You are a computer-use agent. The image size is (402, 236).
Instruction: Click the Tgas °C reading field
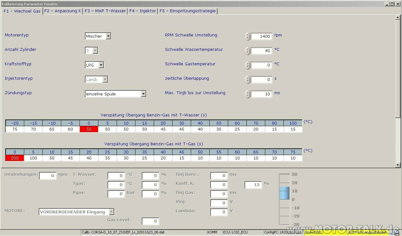116,185
